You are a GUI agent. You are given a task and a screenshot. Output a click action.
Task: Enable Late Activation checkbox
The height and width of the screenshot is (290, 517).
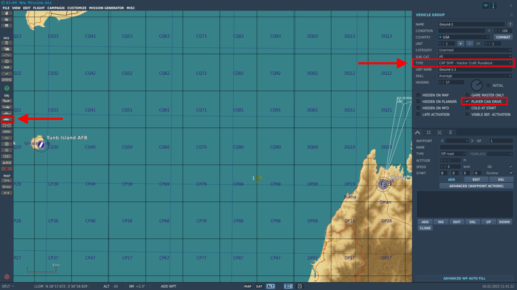point(418,115)
